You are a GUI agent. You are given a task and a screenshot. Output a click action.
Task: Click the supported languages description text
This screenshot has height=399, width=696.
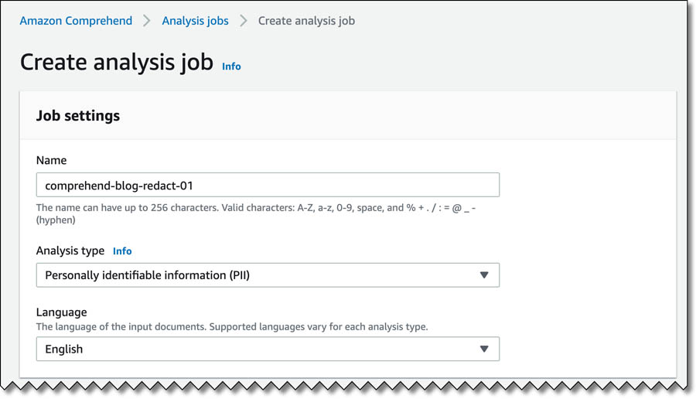[x=232, y=326]
